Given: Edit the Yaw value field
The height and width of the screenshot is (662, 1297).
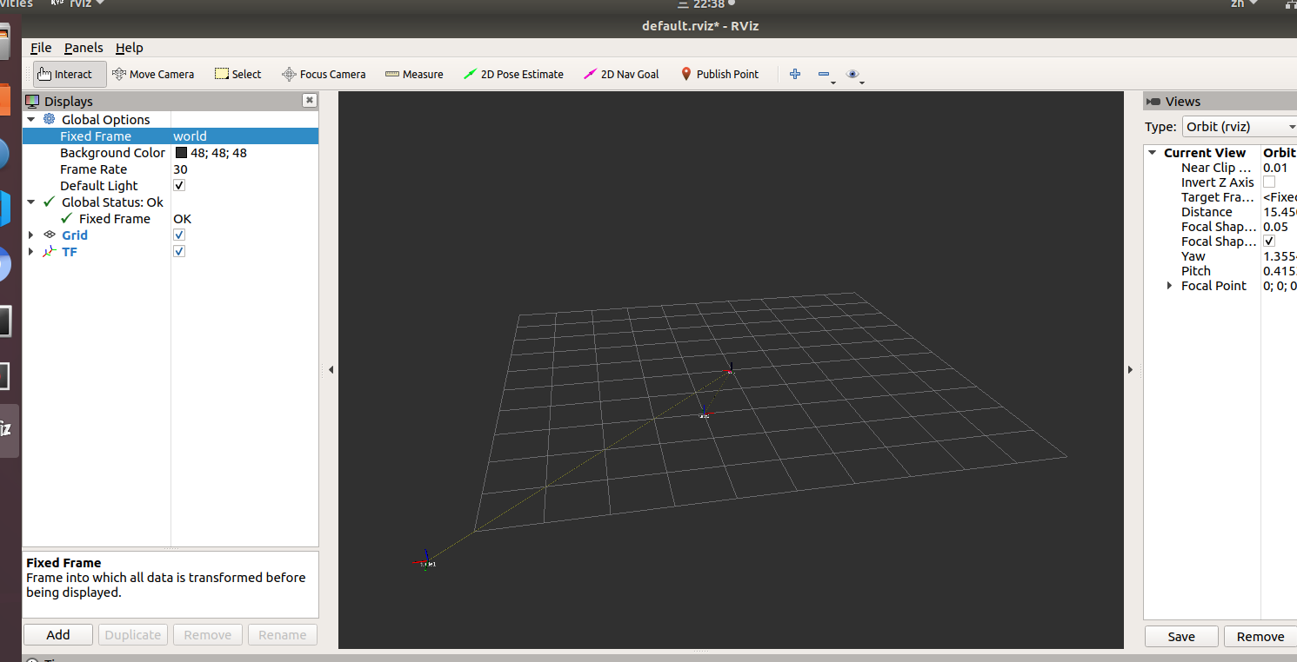Looking at the screenshot, I should tap(1279, 256).
